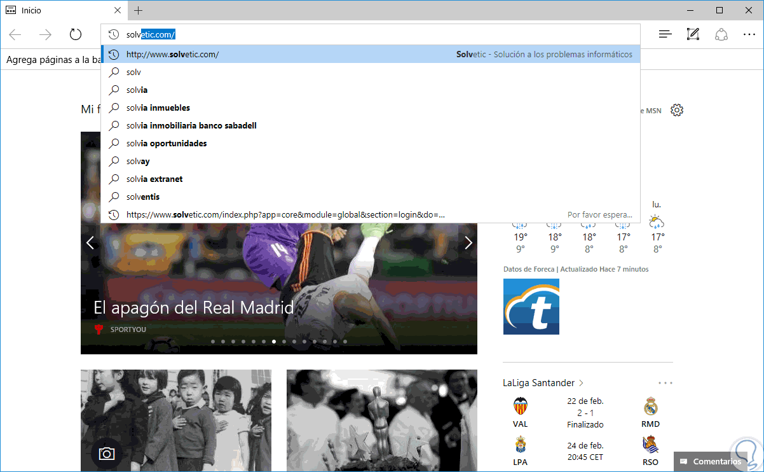Click the last carousel pagination dot
The height and width of the screenshot is (472, 764).
tap(345, 342)
